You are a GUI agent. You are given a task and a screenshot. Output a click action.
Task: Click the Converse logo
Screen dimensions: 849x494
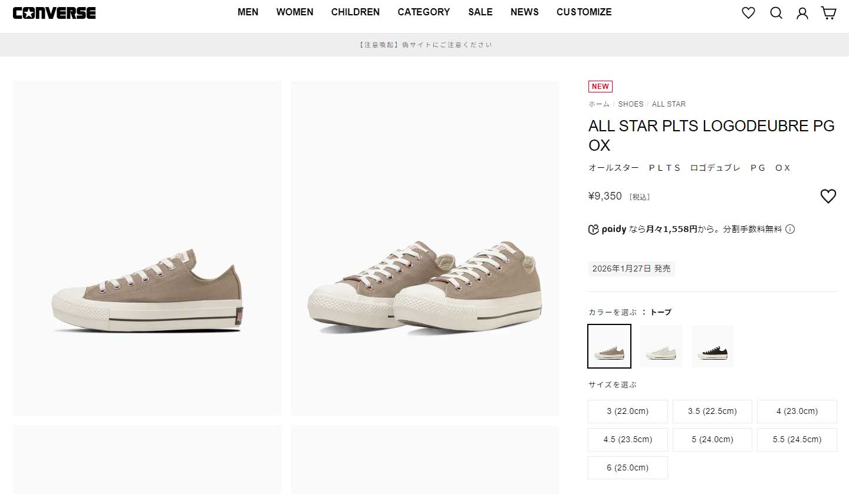[x=54, y=13]
